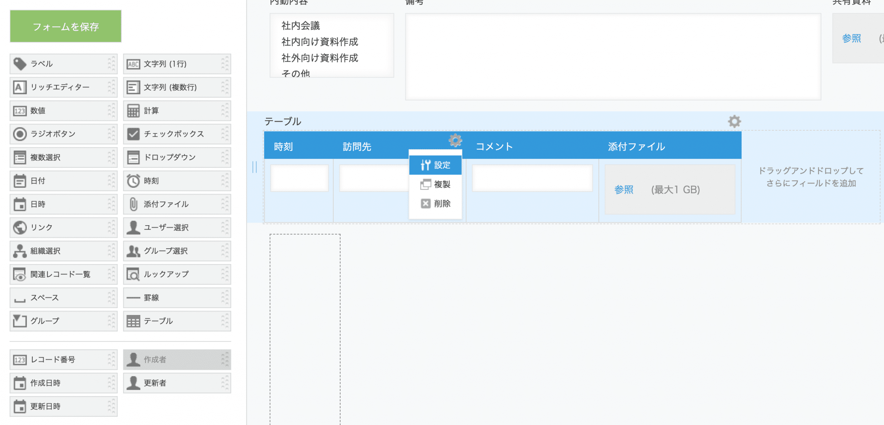
Task: Open the 訪問先 column gear menu
Action: [455, 140]
